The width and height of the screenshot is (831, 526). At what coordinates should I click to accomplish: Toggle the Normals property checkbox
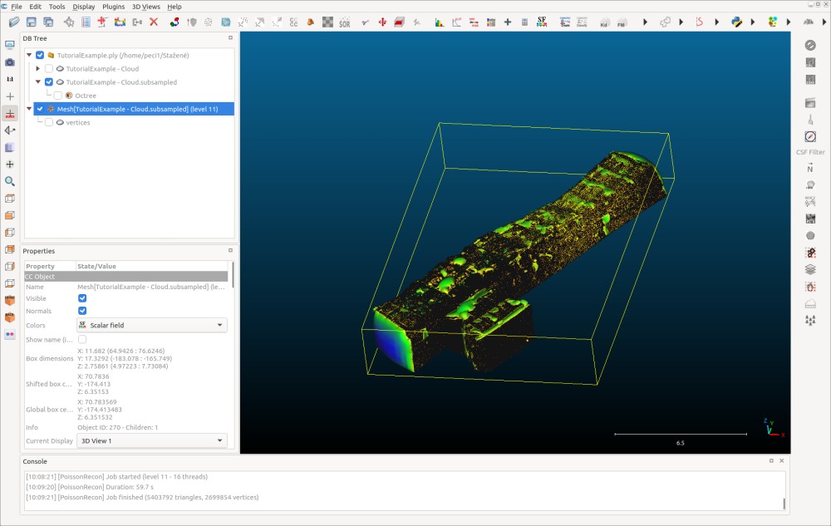[x=82, y=311]
